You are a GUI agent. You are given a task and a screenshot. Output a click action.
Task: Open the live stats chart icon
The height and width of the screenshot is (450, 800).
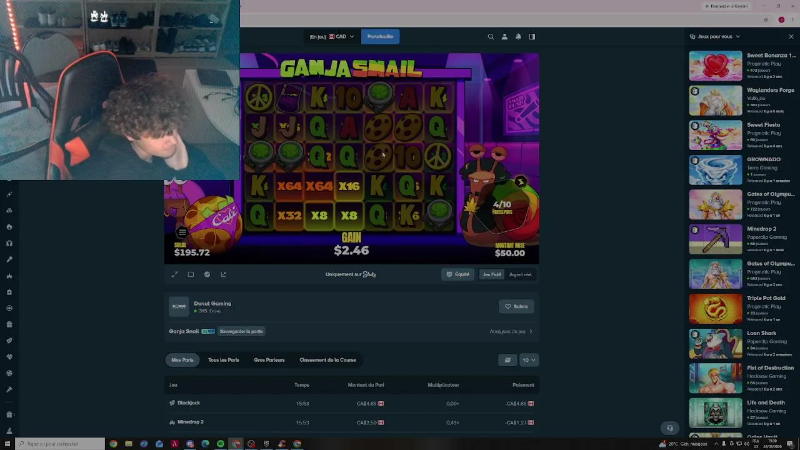(207, 274)
